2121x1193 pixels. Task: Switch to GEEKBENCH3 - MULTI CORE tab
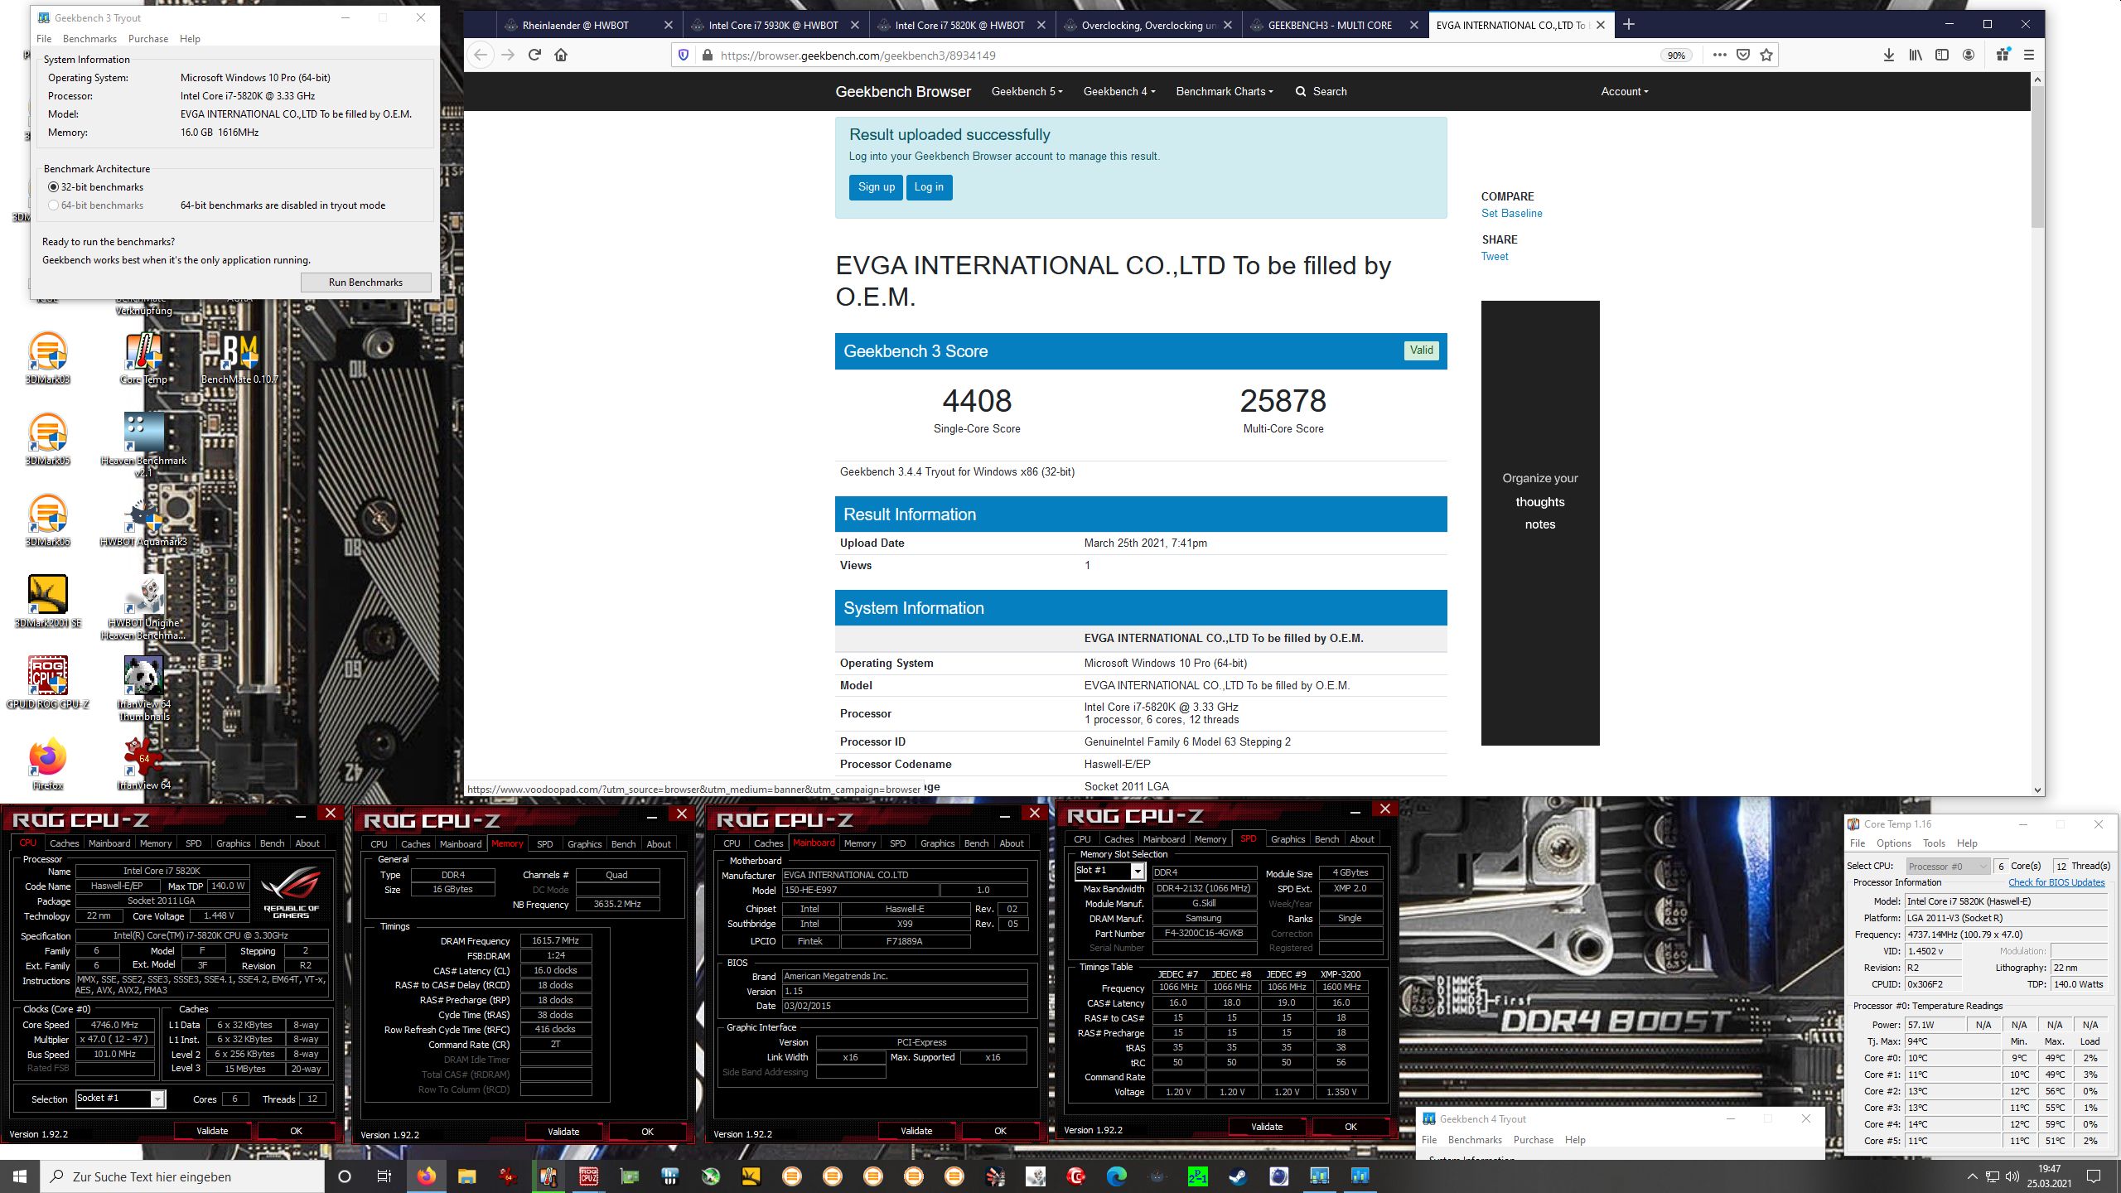click(x=1335, y=25)
